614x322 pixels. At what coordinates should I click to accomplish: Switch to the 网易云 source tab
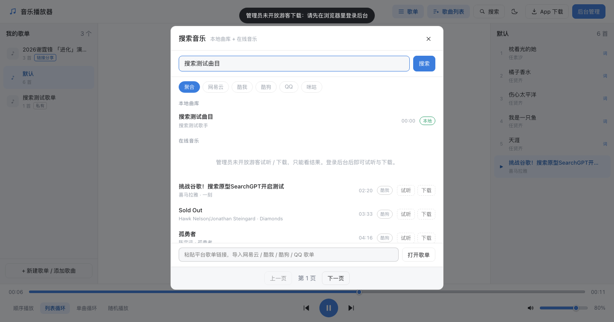[x=216, y=87]
